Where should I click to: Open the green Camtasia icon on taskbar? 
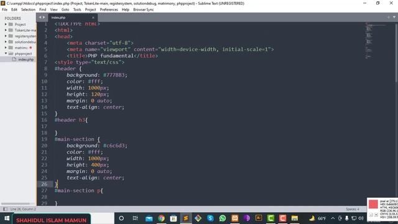271,218
